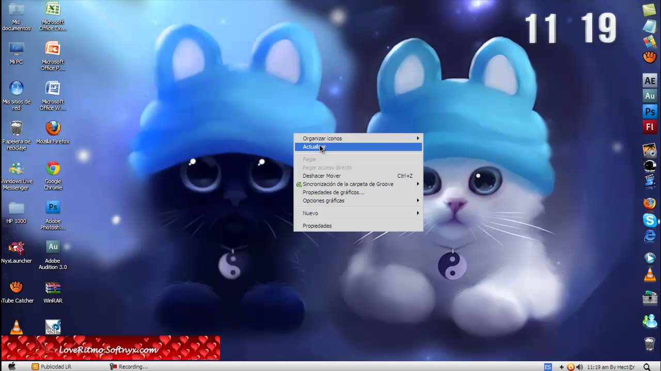Viewport: 661px width, 371px height.
Task: Click Photoshop Ps icon in dock
Action: [650, 111]
